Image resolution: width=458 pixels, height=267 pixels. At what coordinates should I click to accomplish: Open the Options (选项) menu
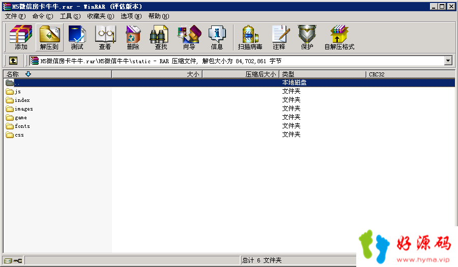pyautogui.click(x=131, y=16)
